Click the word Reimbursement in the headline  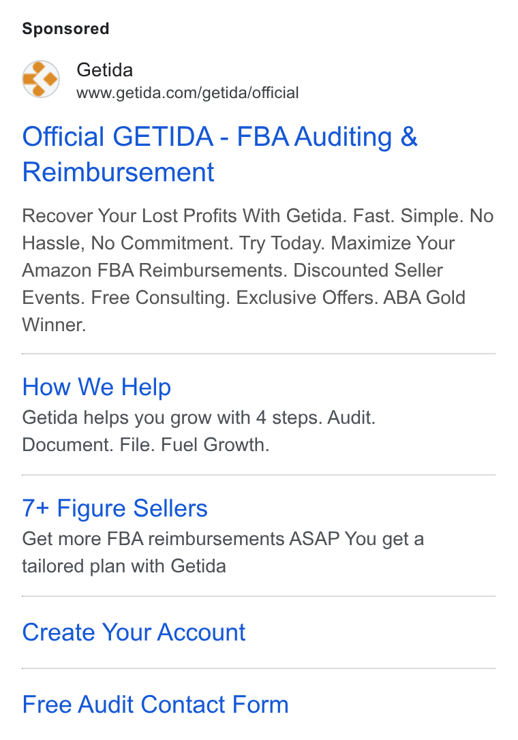118,172
